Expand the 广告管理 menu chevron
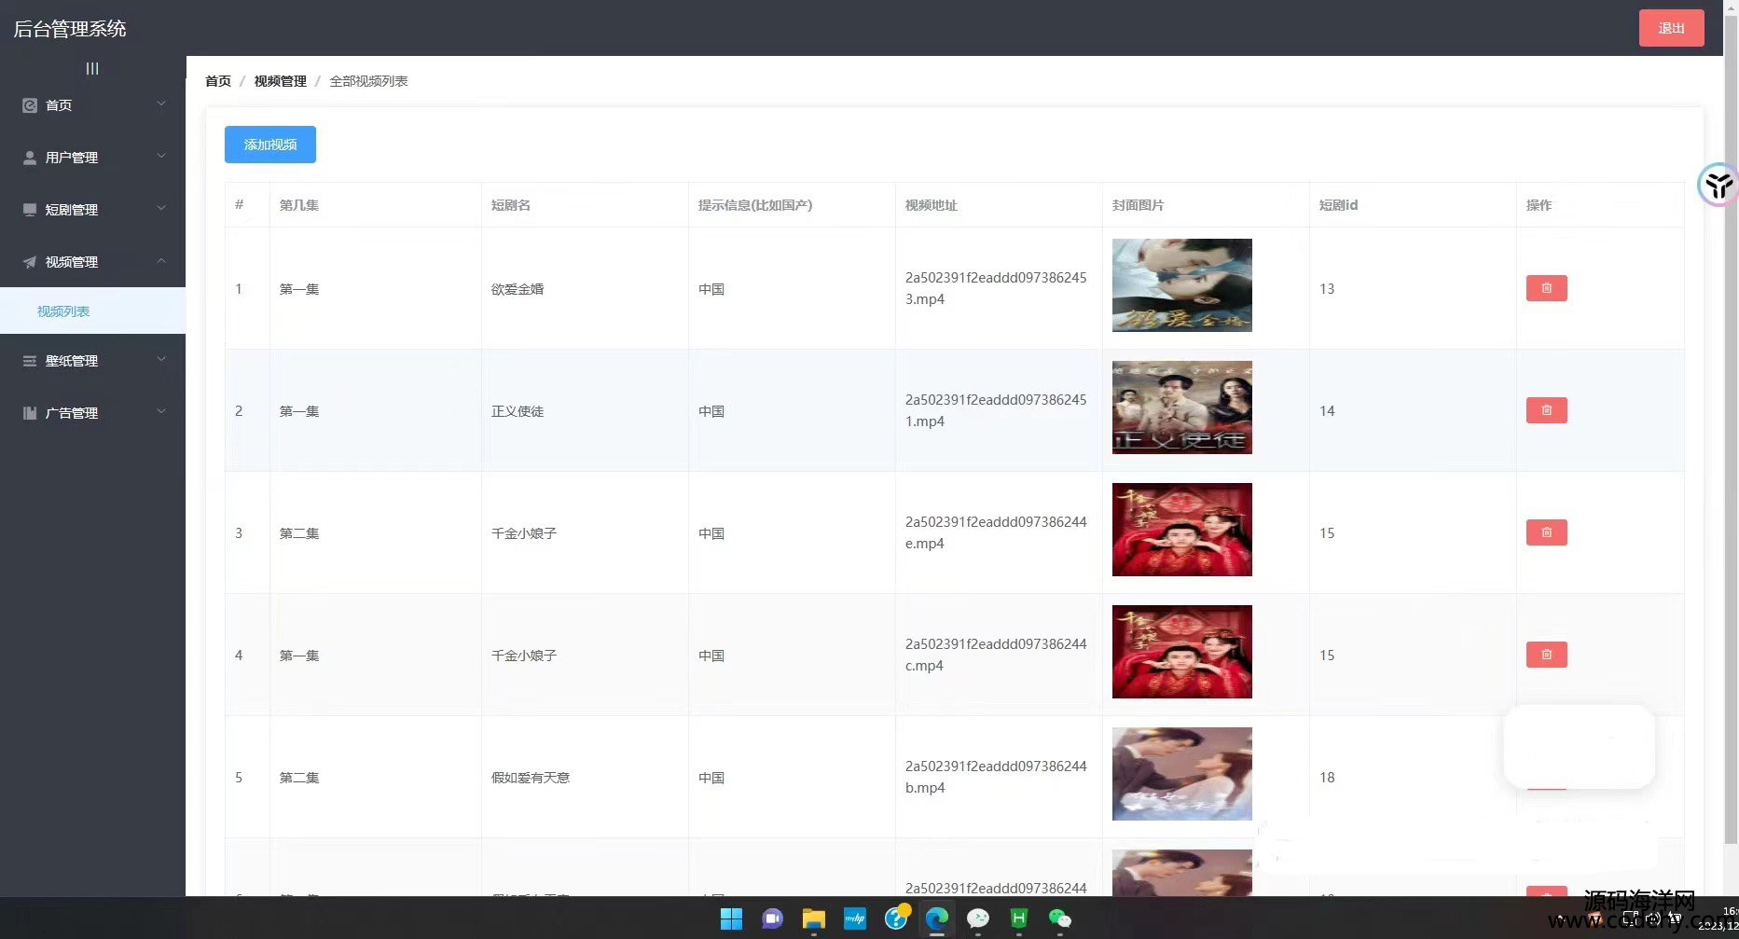Image resolution: width=1739 pixels, height=939 pixels. click(x=161, y=412)
